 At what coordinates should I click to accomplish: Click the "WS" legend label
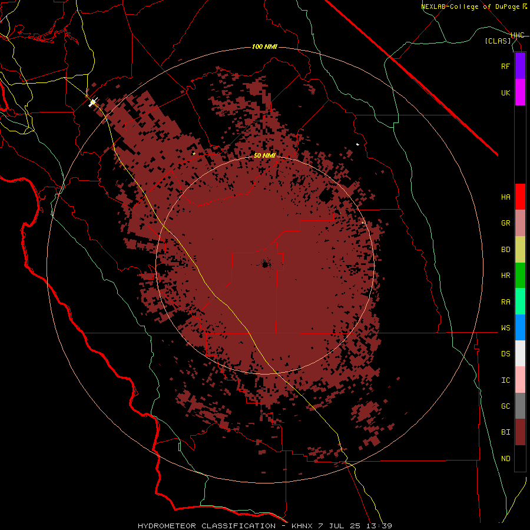(505, 328)
